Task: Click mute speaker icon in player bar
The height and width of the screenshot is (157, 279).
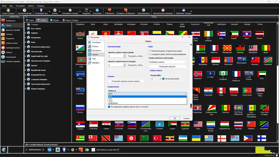Action: point(49,150)
